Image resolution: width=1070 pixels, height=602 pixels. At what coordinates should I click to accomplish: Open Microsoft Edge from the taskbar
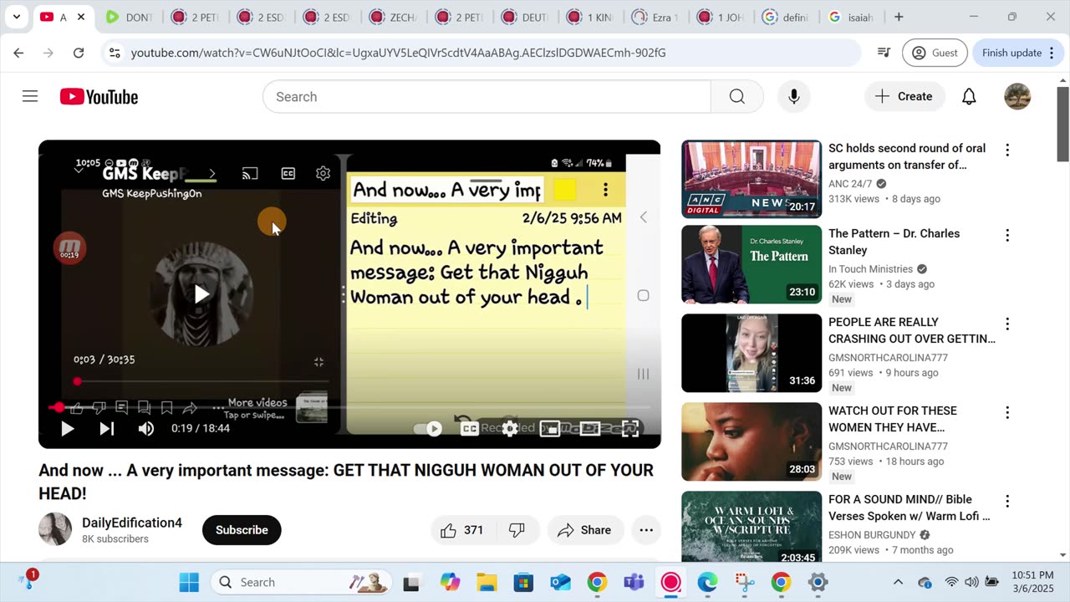(x=707, y=582)
